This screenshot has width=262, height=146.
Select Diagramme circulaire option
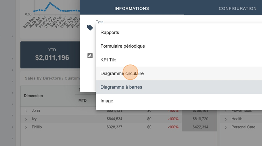(x=122, y=73)
